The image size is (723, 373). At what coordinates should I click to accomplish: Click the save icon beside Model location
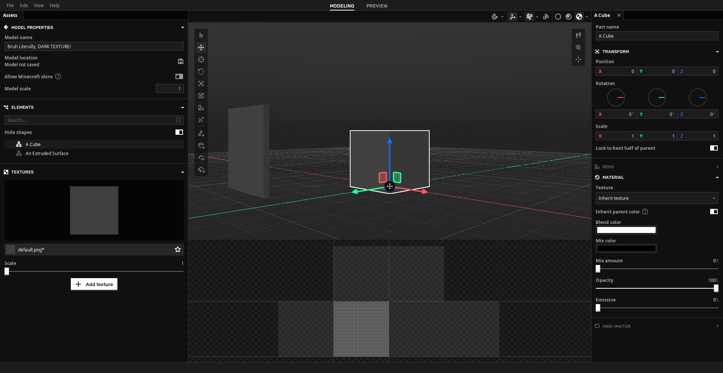coord(181,61)
